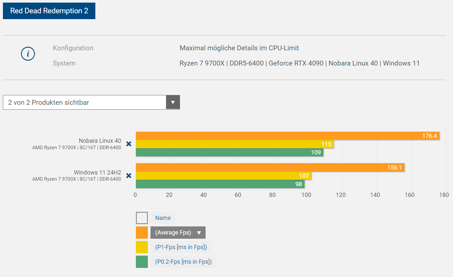This screenshot has height=277, width=454.
Task: Click the System label
Action: point(64,63)
